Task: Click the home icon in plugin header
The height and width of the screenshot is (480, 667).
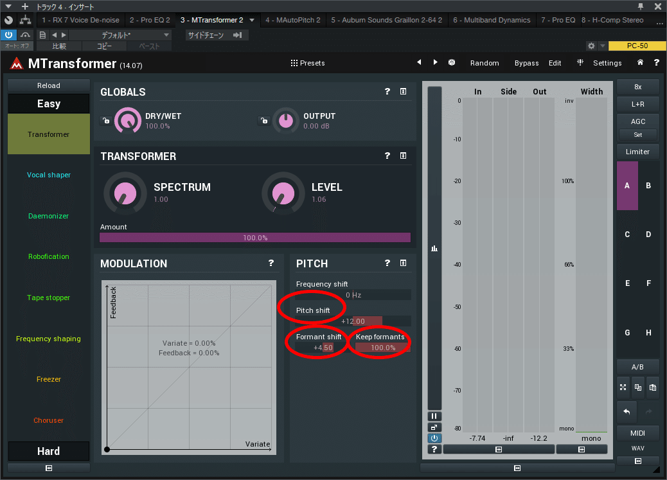Action: pyautogui.click(x=640, y=62)
